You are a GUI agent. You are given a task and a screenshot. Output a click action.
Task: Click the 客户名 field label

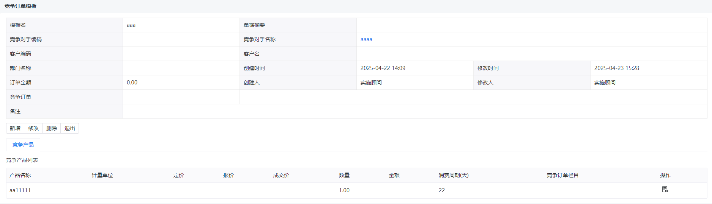point(252,54)
